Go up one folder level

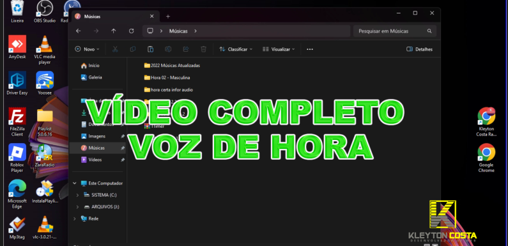pyautogui.click(x=113, y=31)
